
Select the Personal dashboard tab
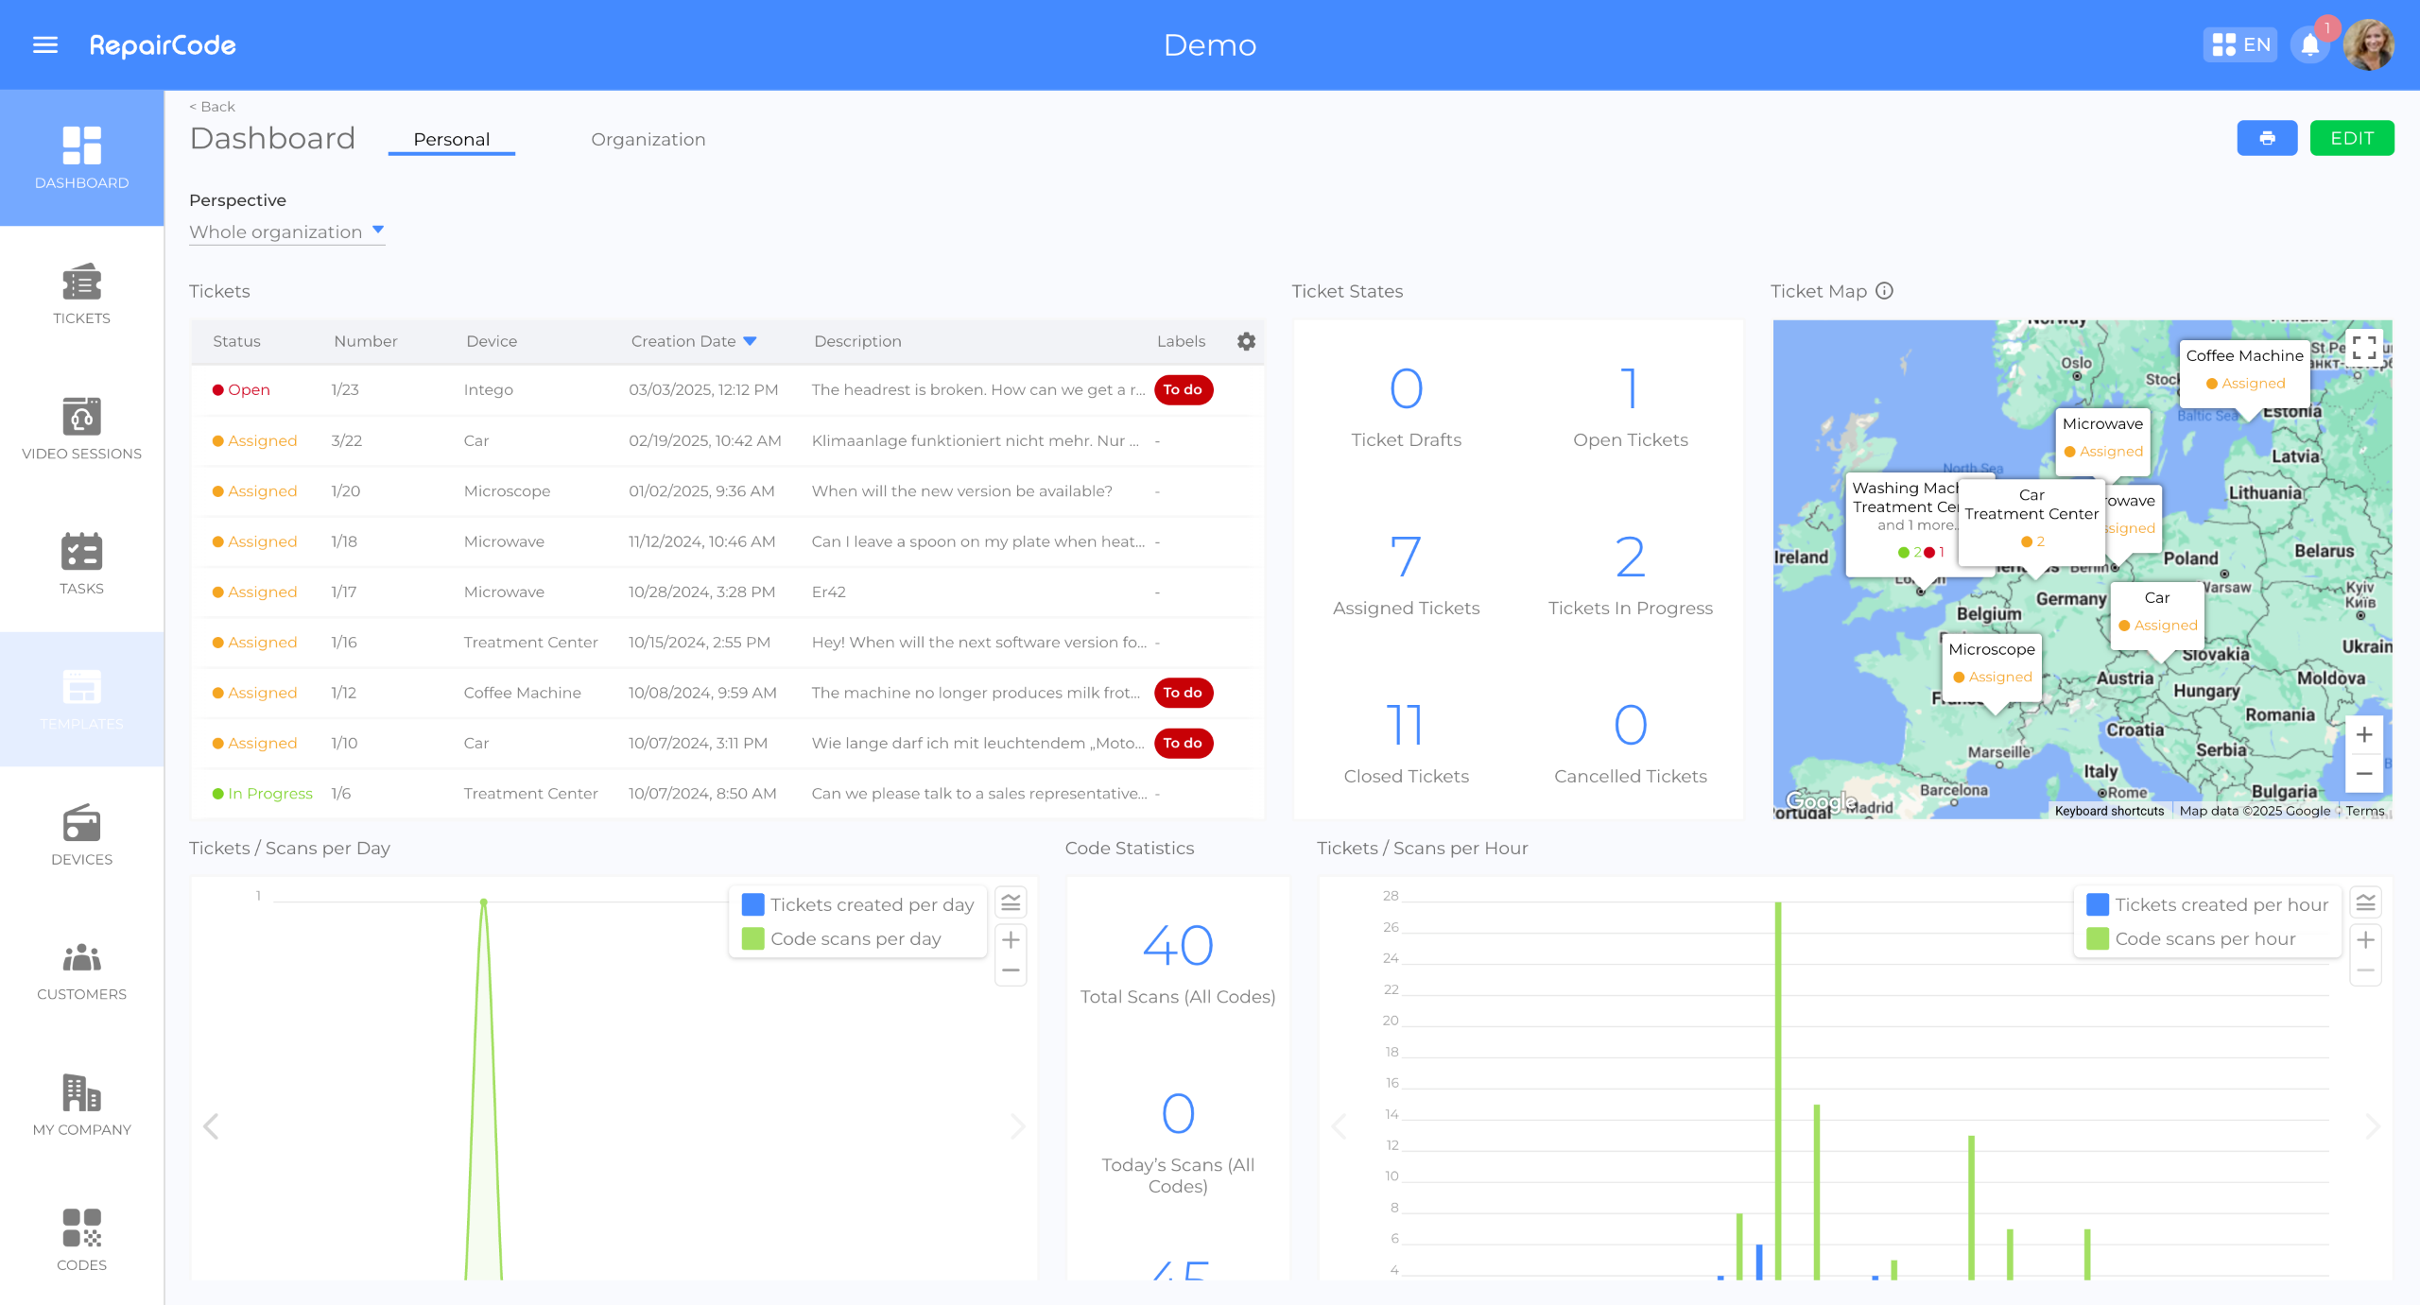[451, 139]
